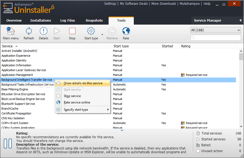Refresh the services list
The width and height of the screenshot is (244, 158).
click(x=29, y=31)
